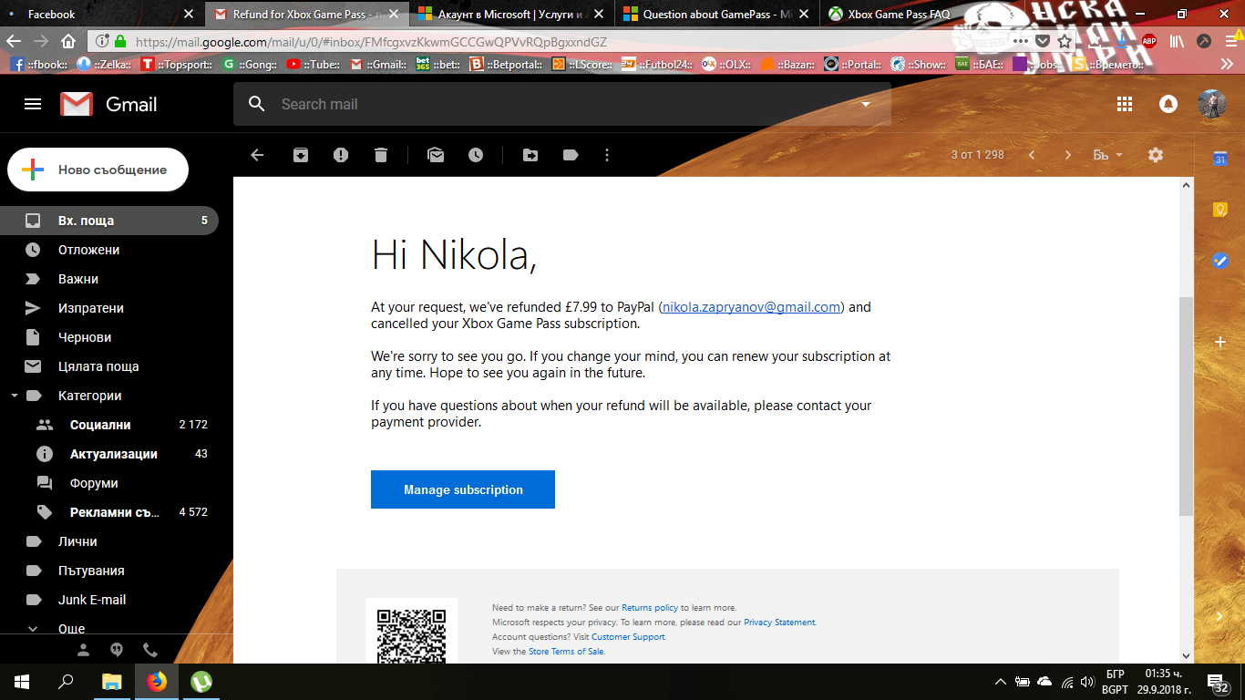
Task: Compose with Ново съобщение button
Action: (x=98, y=170)
